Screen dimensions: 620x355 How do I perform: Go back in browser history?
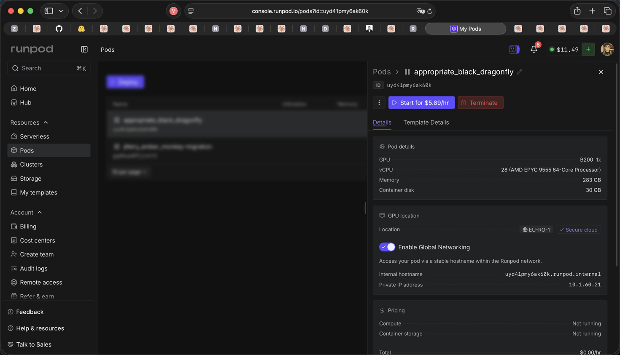click(80, 11)
